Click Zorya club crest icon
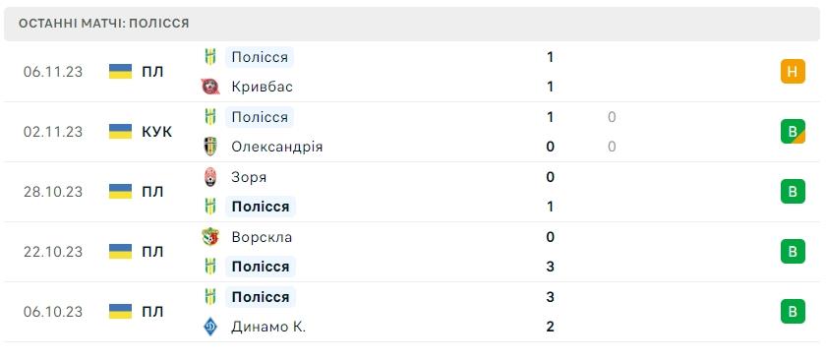The image size is (826, 360). click(210, 177)
